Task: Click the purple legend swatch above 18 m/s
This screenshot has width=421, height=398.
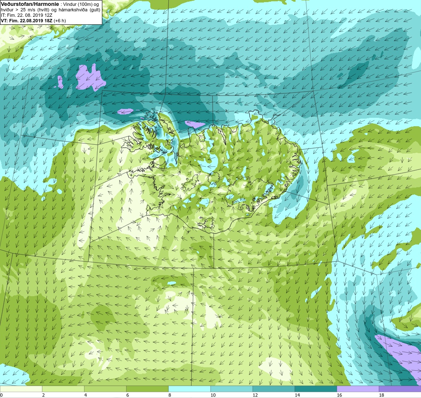Action: click(400, 389)
